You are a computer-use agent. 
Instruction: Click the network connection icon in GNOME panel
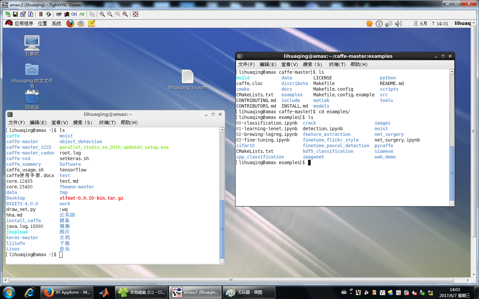click(389, 24)
